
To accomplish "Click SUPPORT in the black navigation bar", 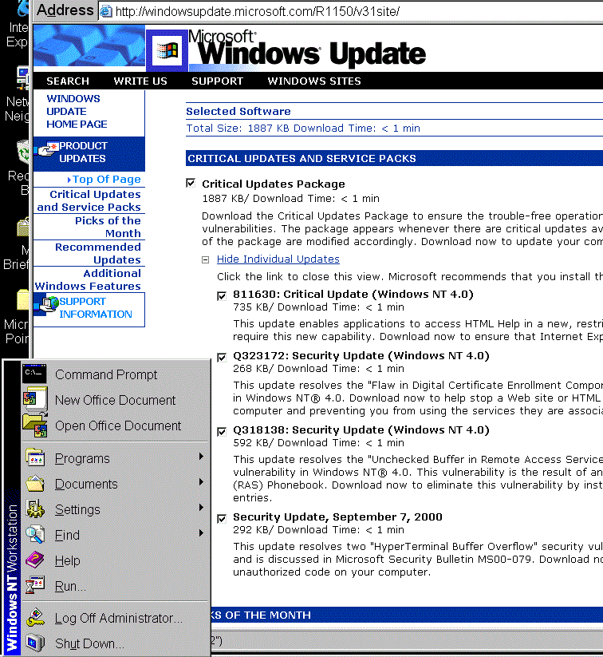I will (217, 81).
